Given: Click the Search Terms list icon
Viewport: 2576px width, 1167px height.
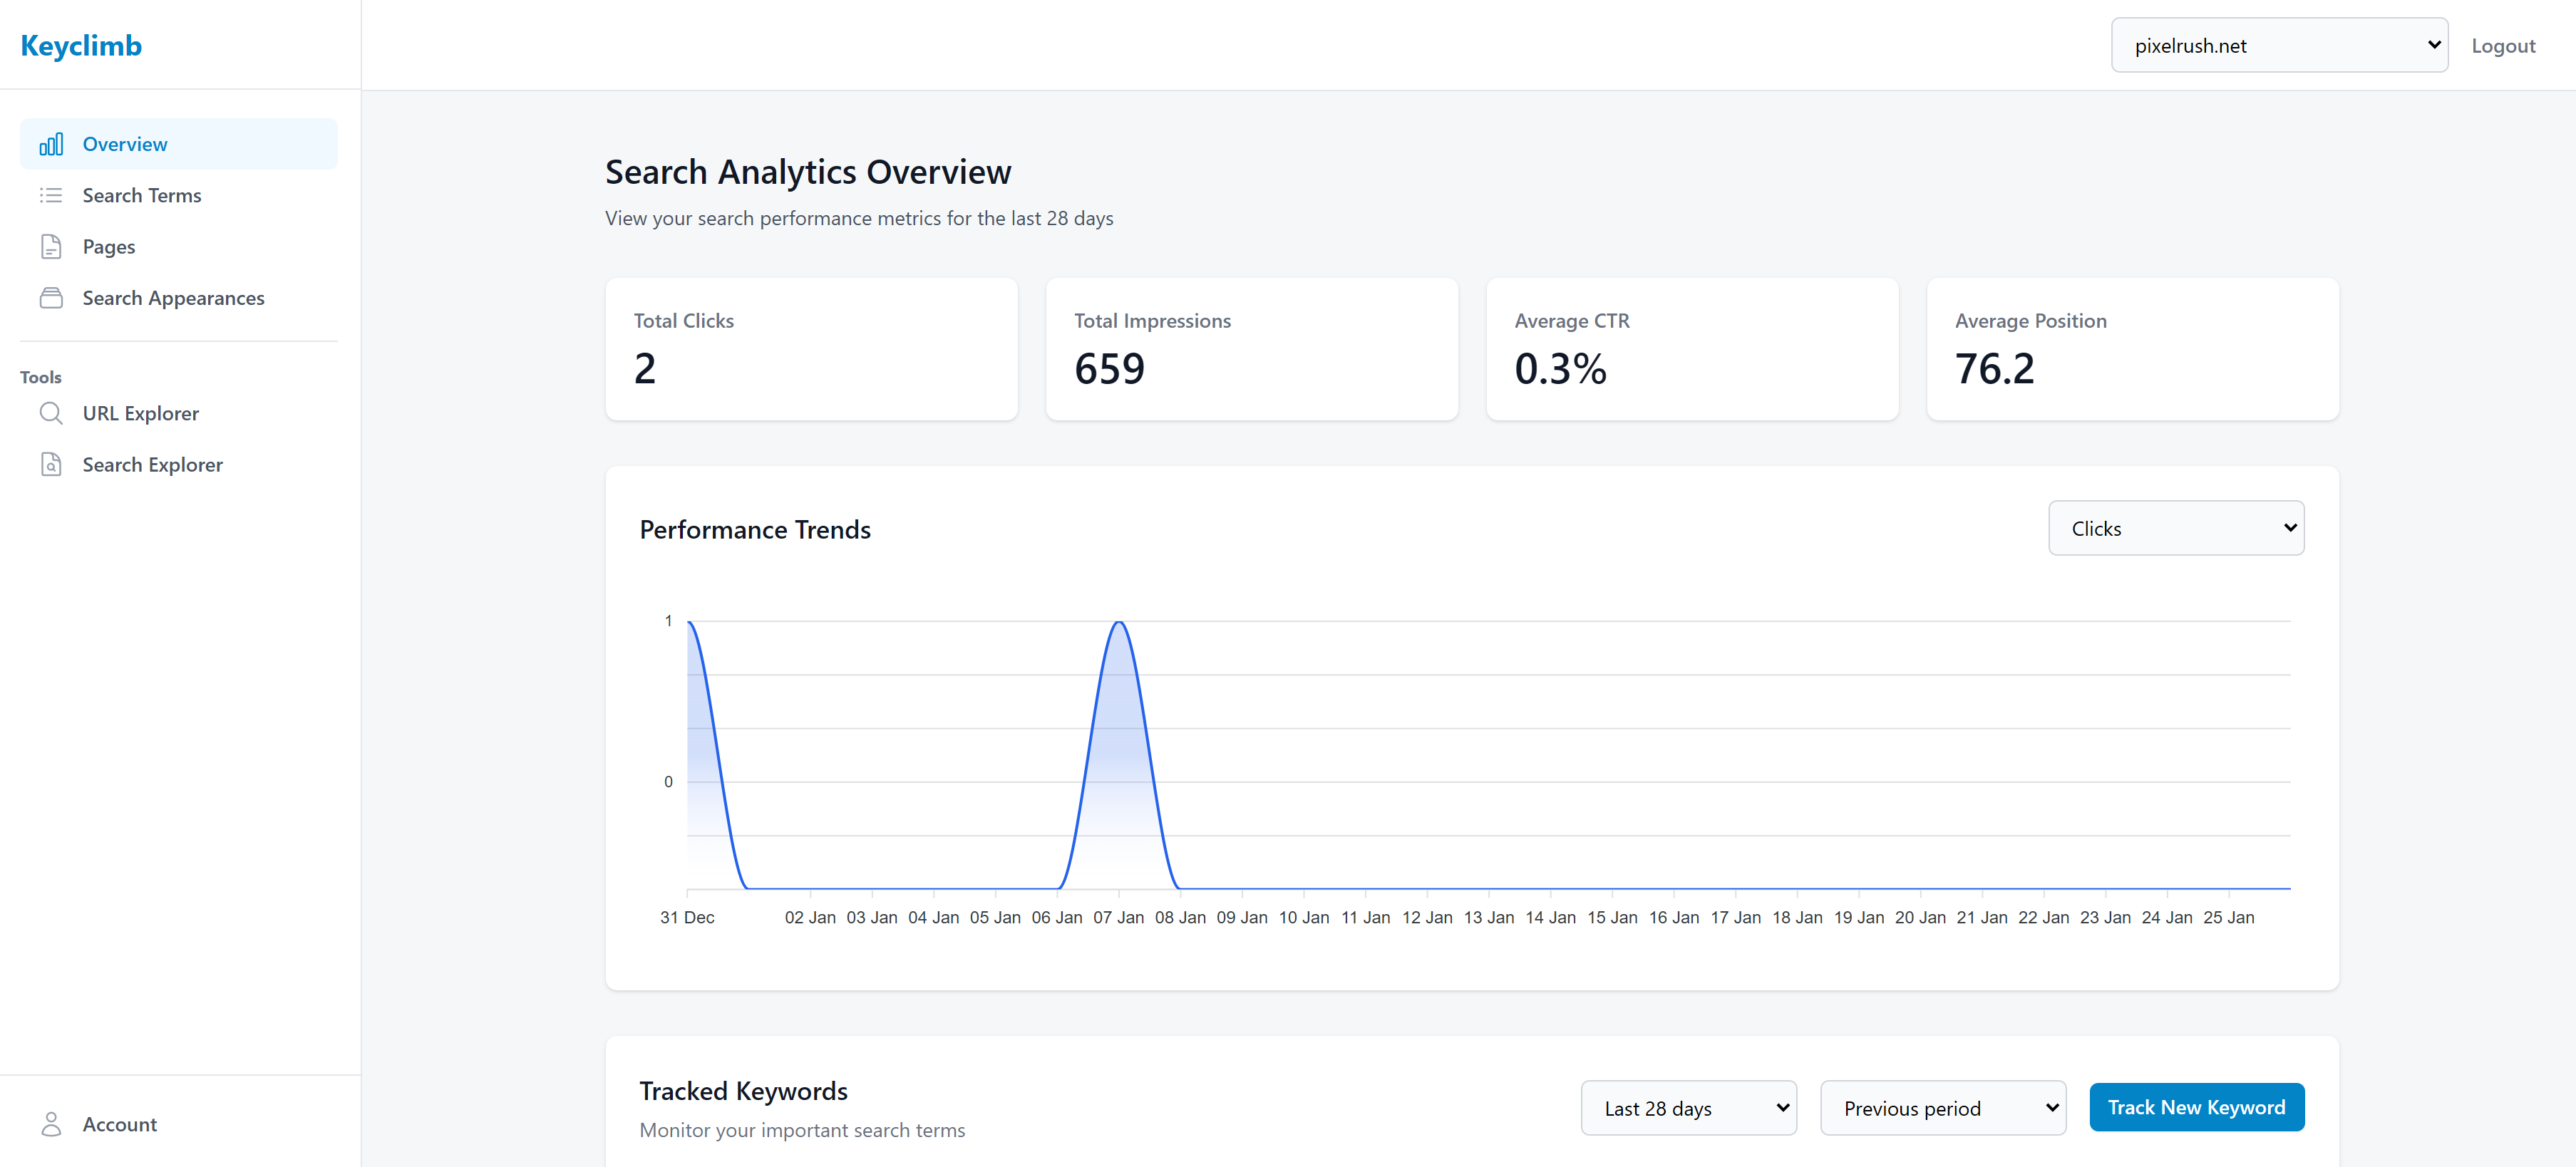Looking at the screenshot, I should (x=51, y=194).
